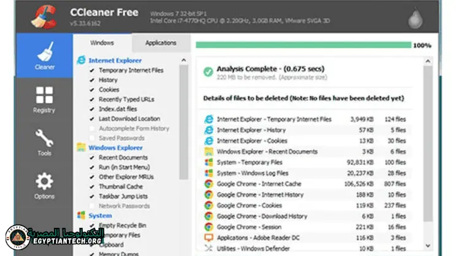
Task: Click Windows icon beside System - Temporary Files
Action: tap(209, 162)
